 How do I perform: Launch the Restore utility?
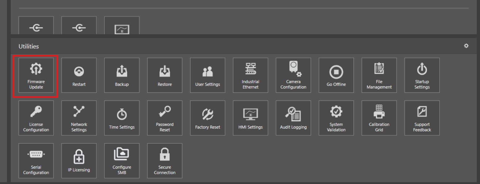pos(165,75)
